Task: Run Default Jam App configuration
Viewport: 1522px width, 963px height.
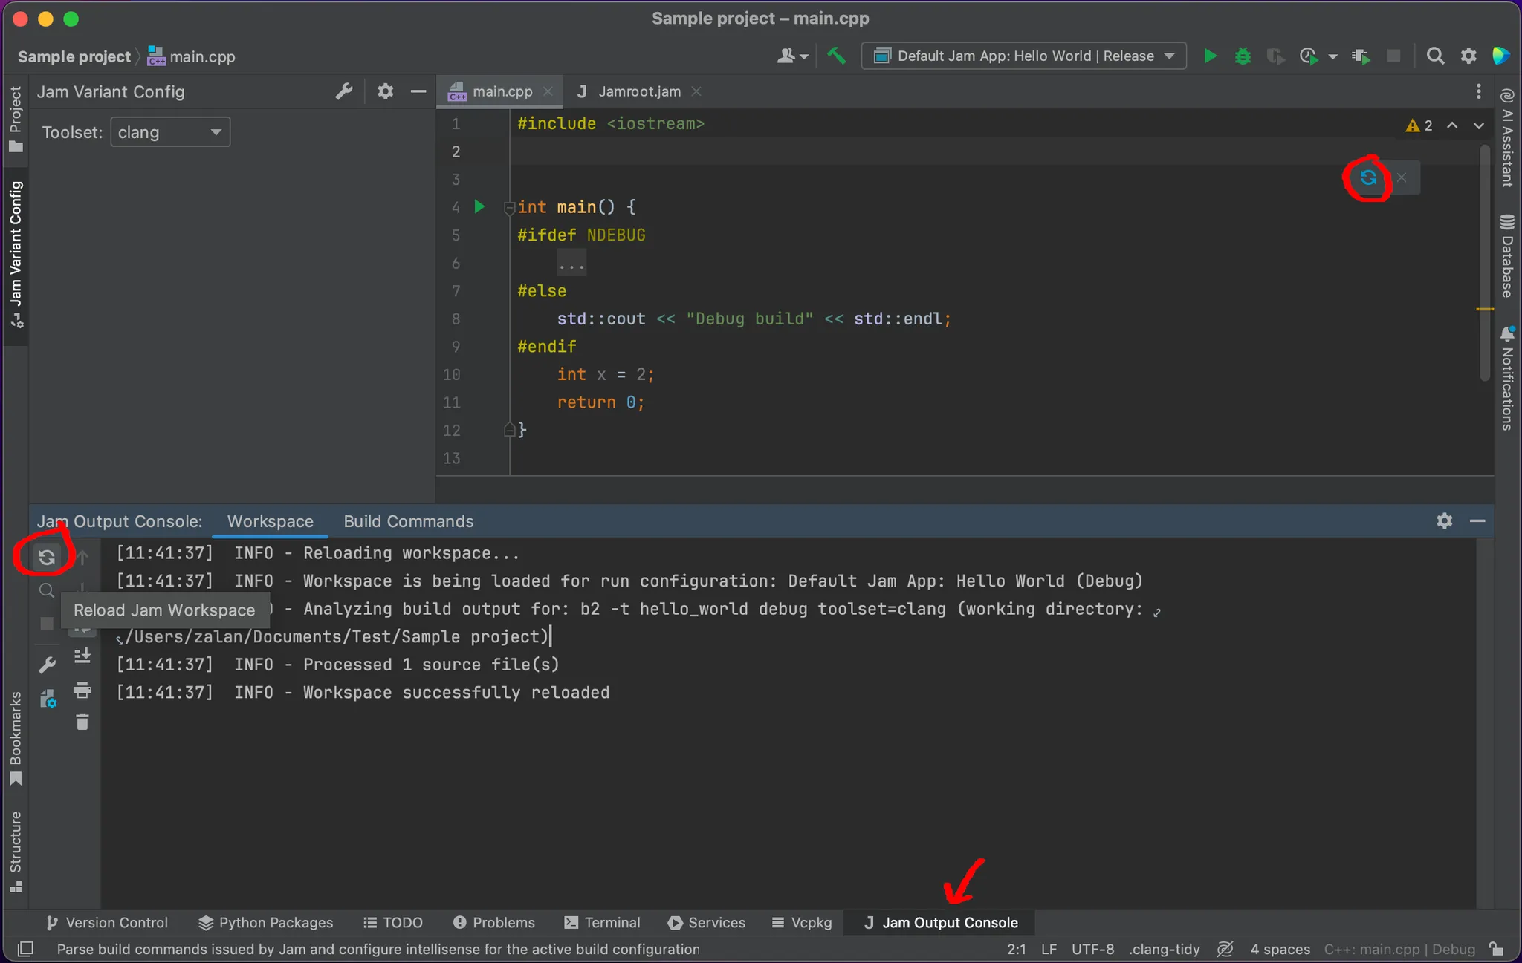Action: [1210, 56]
